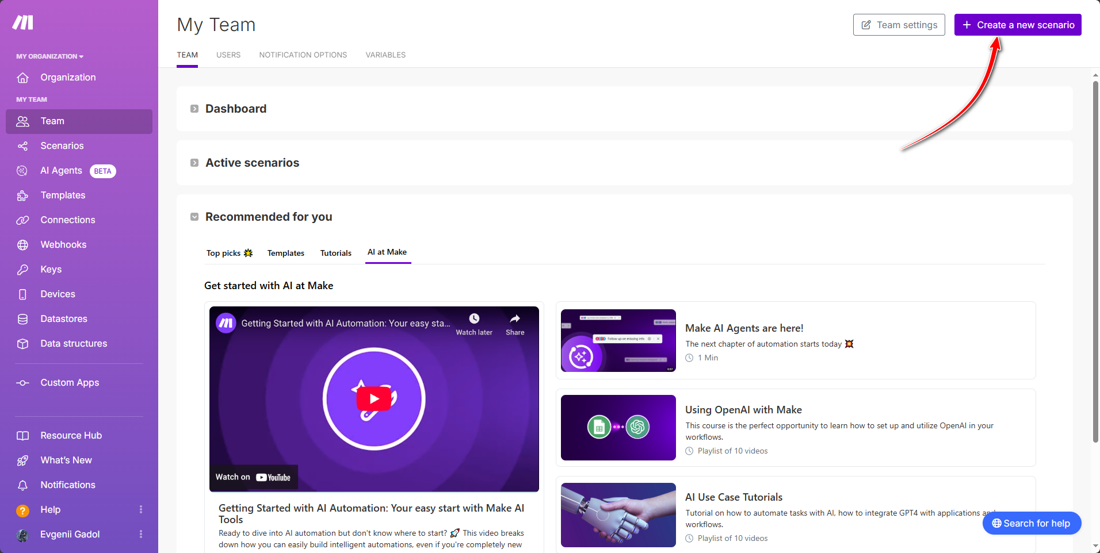Screen dimensions: 1100x553
Task: Click the Watch on YouTube link
Action: tap(254, 477)
